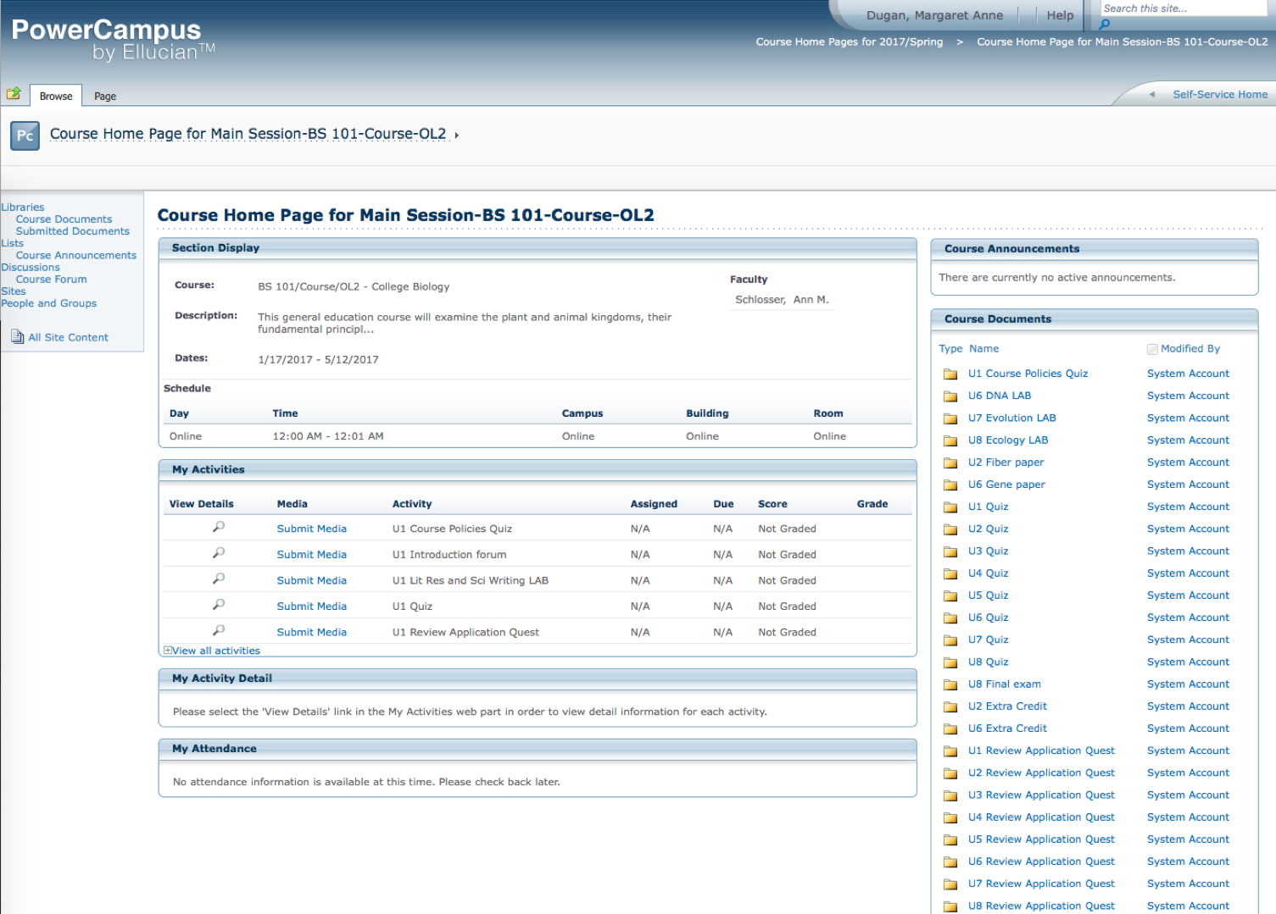Expand View all activities
1276x914 pixels.
(x=212, y=651)
